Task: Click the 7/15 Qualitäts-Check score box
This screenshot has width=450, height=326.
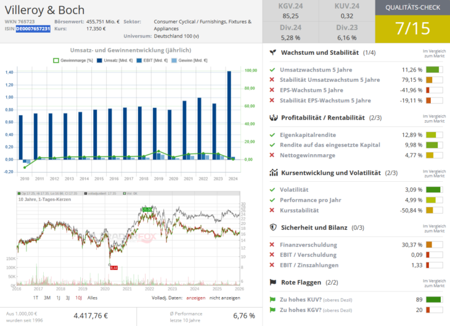Action: [412, 29]
